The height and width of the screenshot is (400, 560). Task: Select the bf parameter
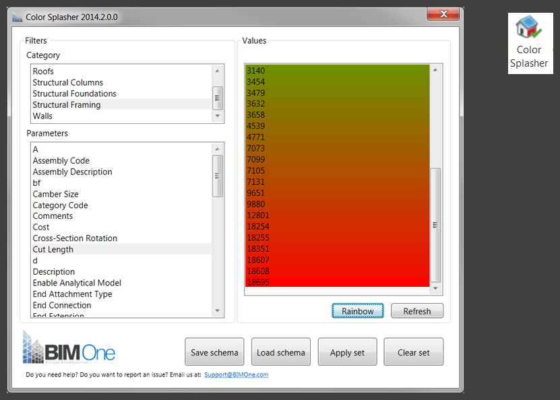pos(121,182)
